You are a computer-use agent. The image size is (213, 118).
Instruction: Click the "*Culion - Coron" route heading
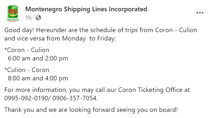(27, 70)
